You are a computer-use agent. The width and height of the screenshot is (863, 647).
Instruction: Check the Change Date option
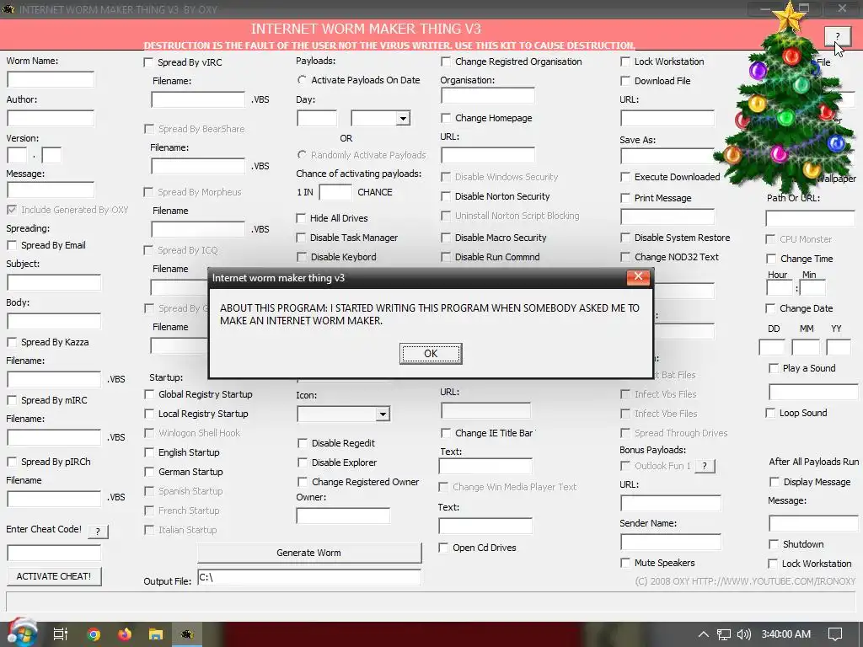pyautogui.click(x=770, y=308)
